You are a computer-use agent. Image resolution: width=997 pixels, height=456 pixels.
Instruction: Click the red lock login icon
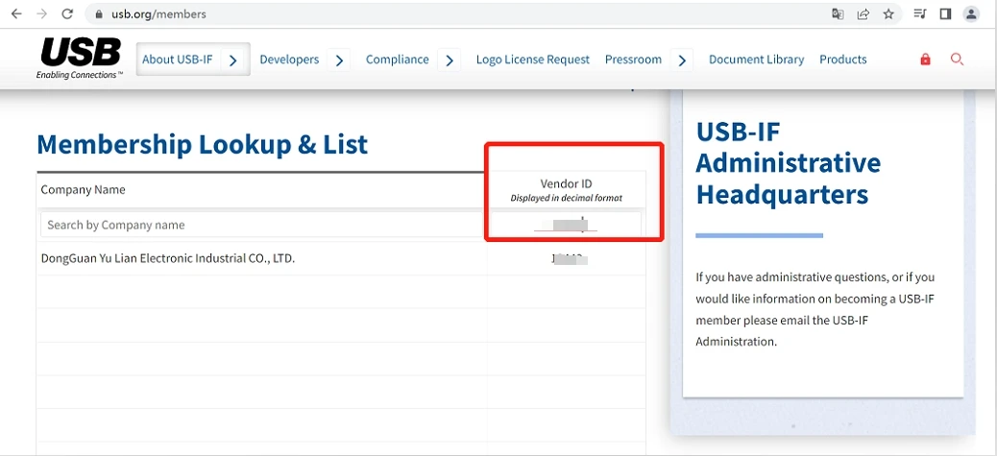pyautogui.click(x=925, y=60)
